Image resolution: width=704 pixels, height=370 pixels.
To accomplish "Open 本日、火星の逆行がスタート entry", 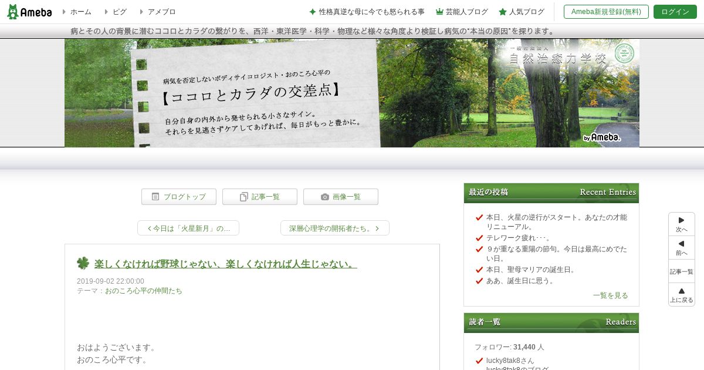I will 557,221.
